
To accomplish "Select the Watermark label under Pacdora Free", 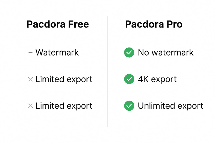I will point(57,53).
